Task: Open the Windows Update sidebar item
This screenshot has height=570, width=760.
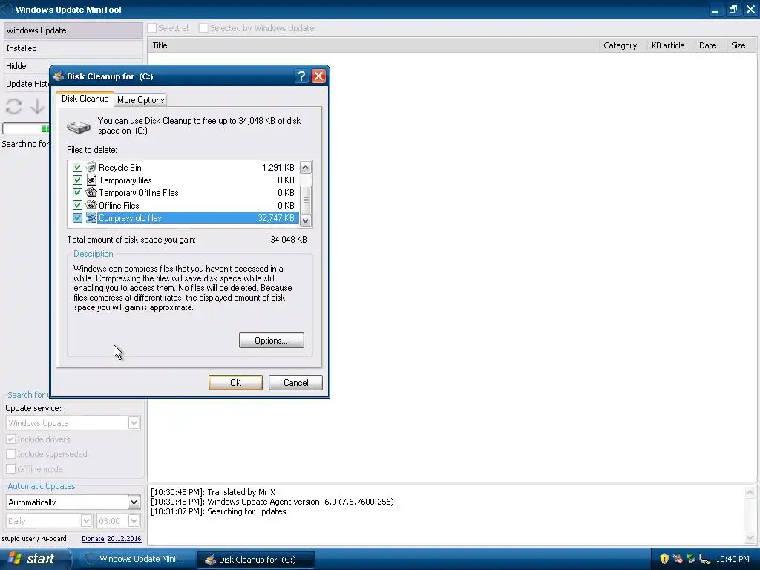Action: point(73,30)
